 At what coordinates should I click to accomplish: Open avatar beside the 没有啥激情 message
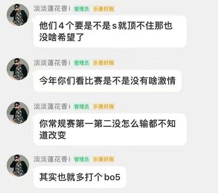coord(18,69)
